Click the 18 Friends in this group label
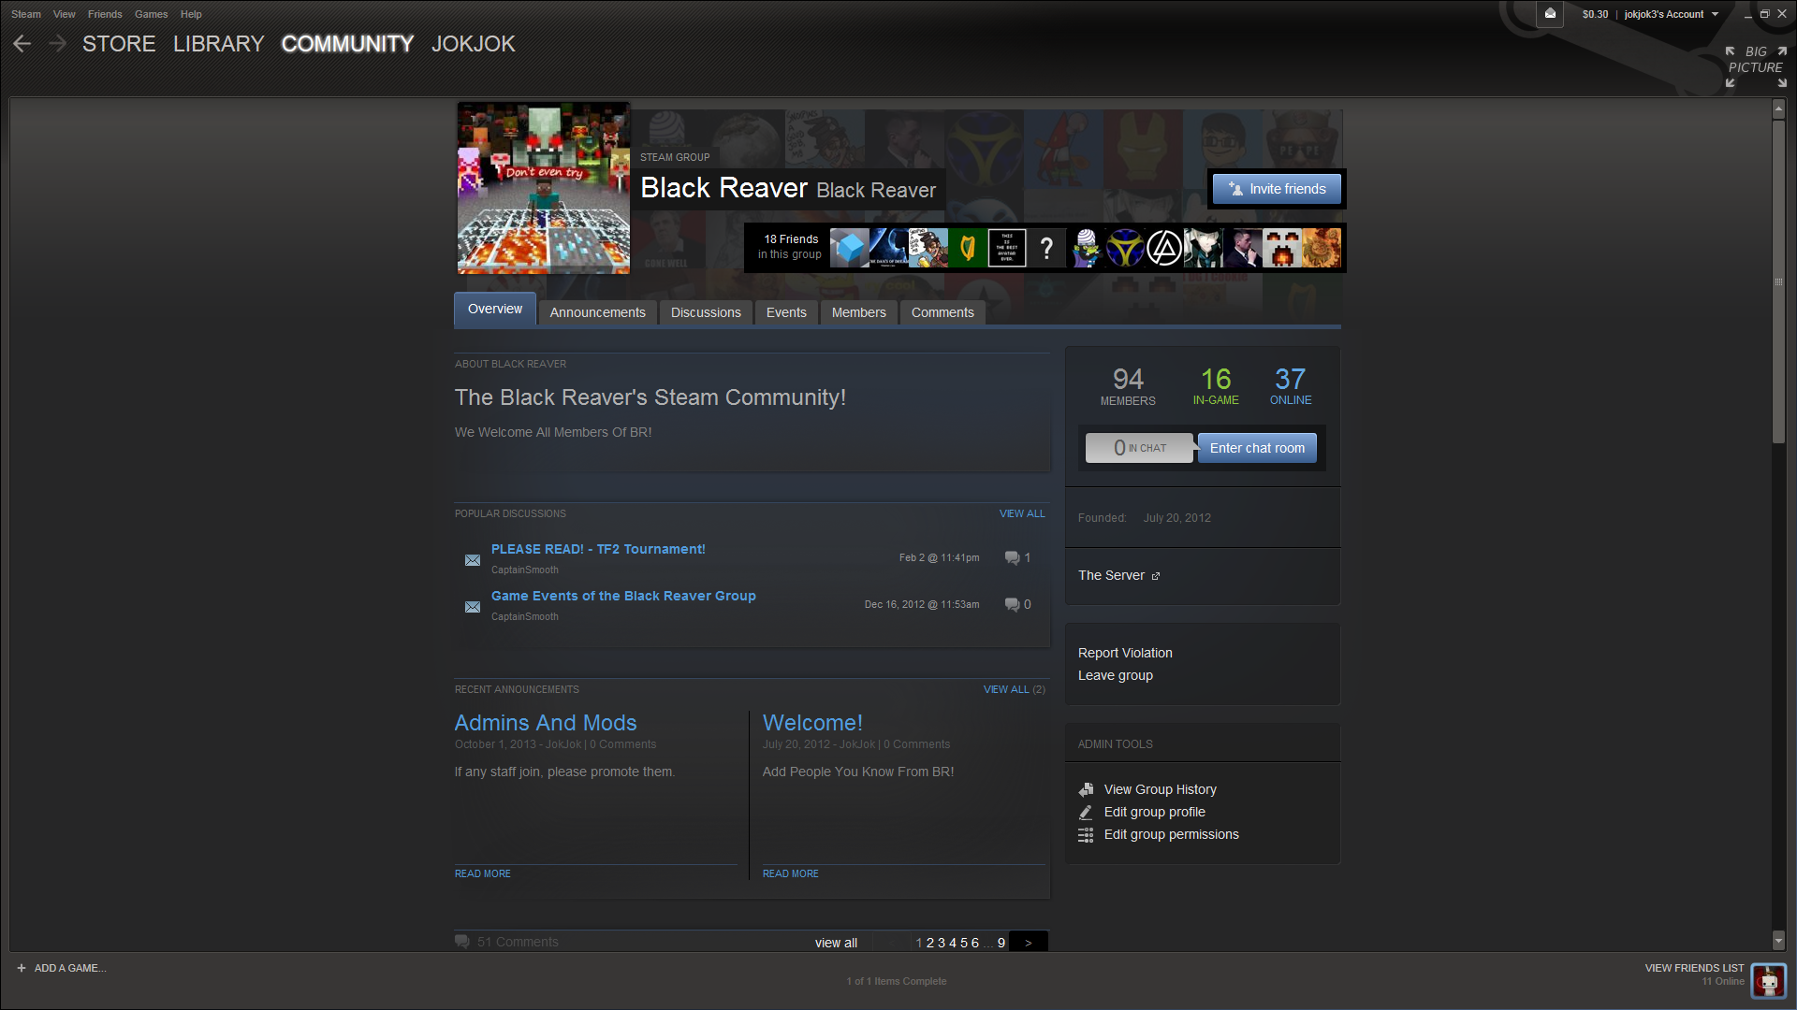The height and width of the screenshot is (1010, 1797). (x=790, y=247)
